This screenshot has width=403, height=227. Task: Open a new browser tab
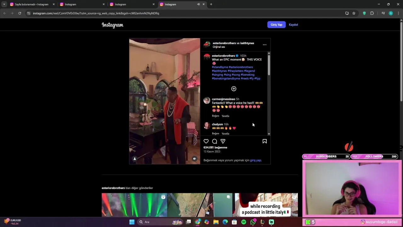click(x=211, y=4)
